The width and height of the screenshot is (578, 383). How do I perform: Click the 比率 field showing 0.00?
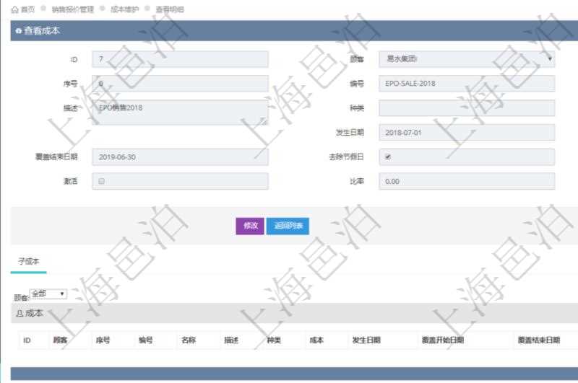(x=467, y=181)
